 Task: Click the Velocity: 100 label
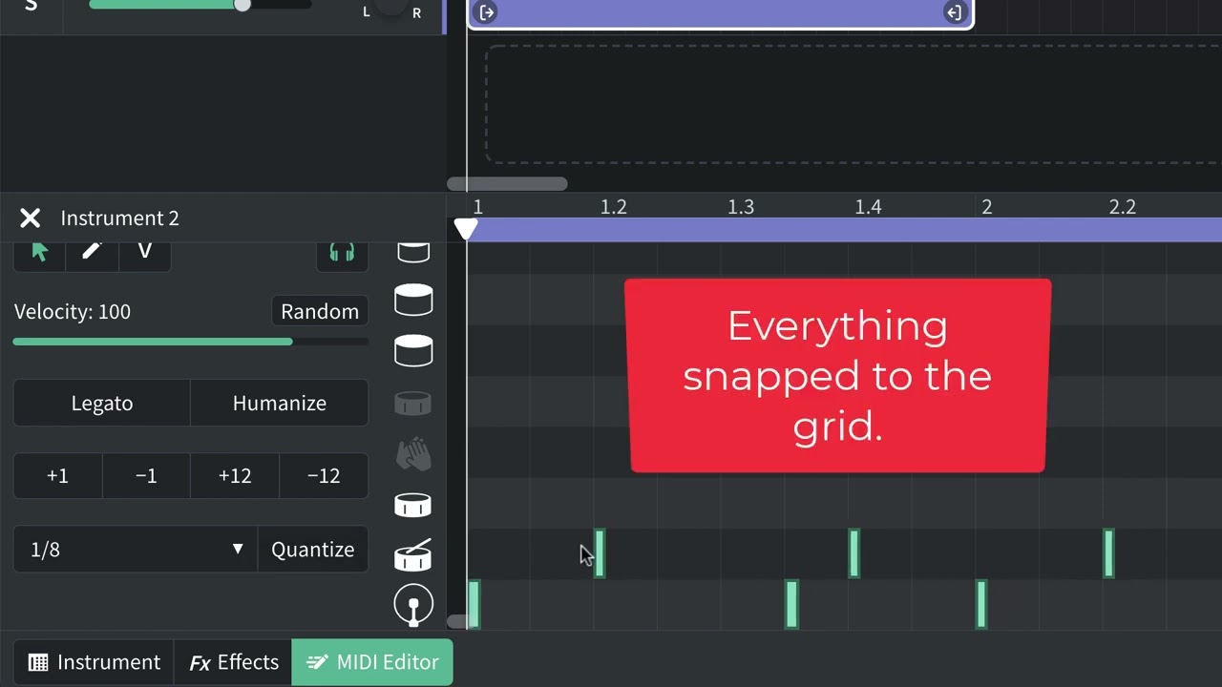click(73, 312)
